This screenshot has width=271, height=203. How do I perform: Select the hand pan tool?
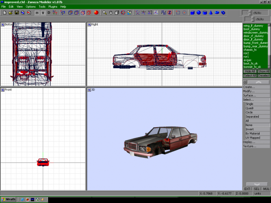tap(111, 13)
